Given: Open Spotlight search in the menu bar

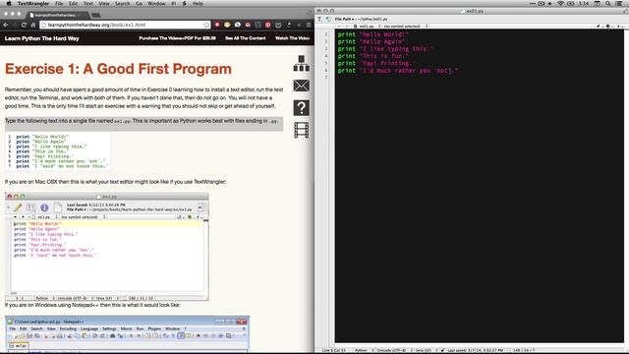Looking at the screenshot, I should pyautogui.click(x=607, y=3).
